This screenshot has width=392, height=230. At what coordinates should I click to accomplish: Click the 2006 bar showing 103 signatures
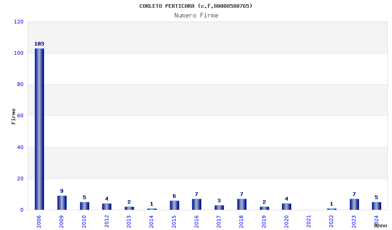39,129
